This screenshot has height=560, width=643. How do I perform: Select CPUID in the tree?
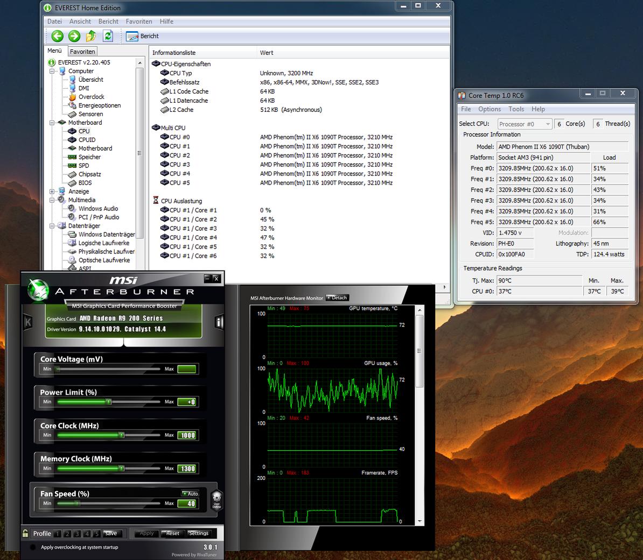click(x=87, y=140)
